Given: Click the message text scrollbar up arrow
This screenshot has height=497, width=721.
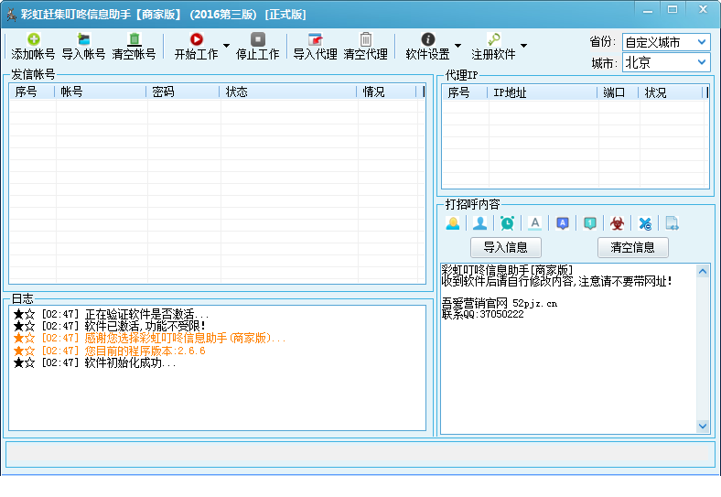Looking at the screenshot, I should coord(703,272).
